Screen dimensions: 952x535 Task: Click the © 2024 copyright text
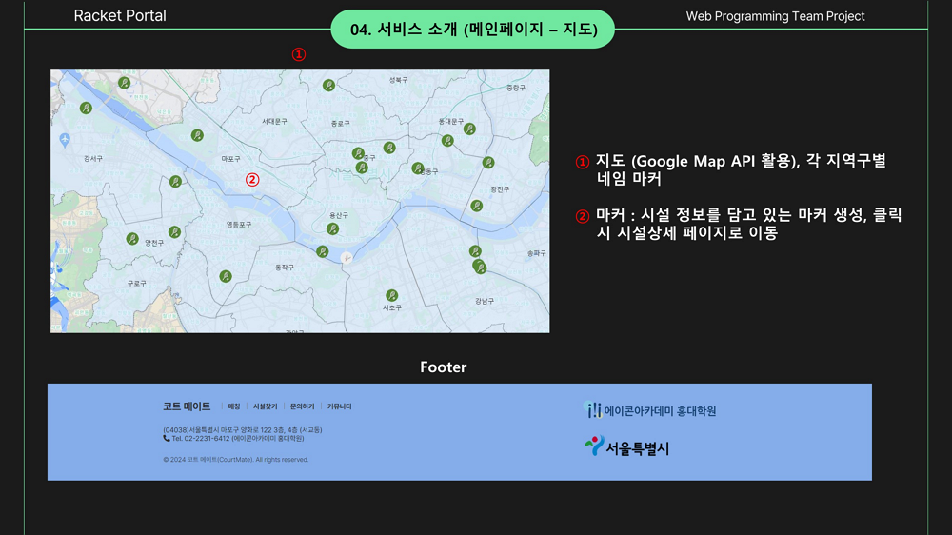tap(235, 460)
